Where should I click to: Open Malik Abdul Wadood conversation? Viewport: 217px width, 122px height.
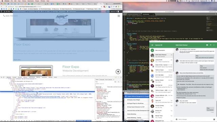pyautogui.click(x=161, y=56)
